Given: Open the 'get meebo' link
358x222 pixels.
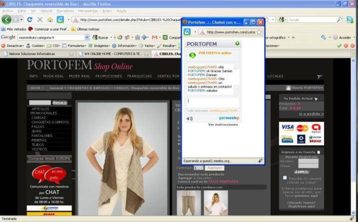Looking at the screenshot, I should 229,118.
